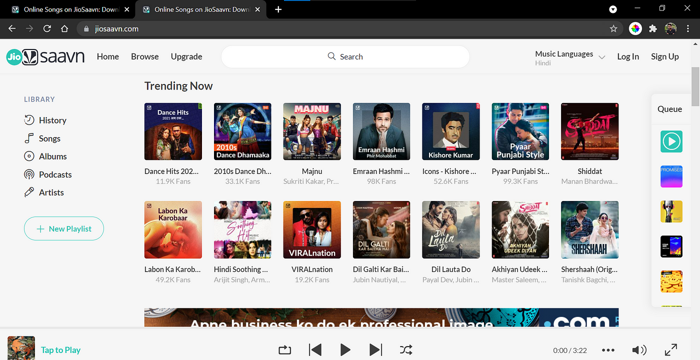The width and height of the screenshot is (700, 360).
Task: Open the 2010s Dance Dhamaaka playlist
Action: (x=242, y=131)
